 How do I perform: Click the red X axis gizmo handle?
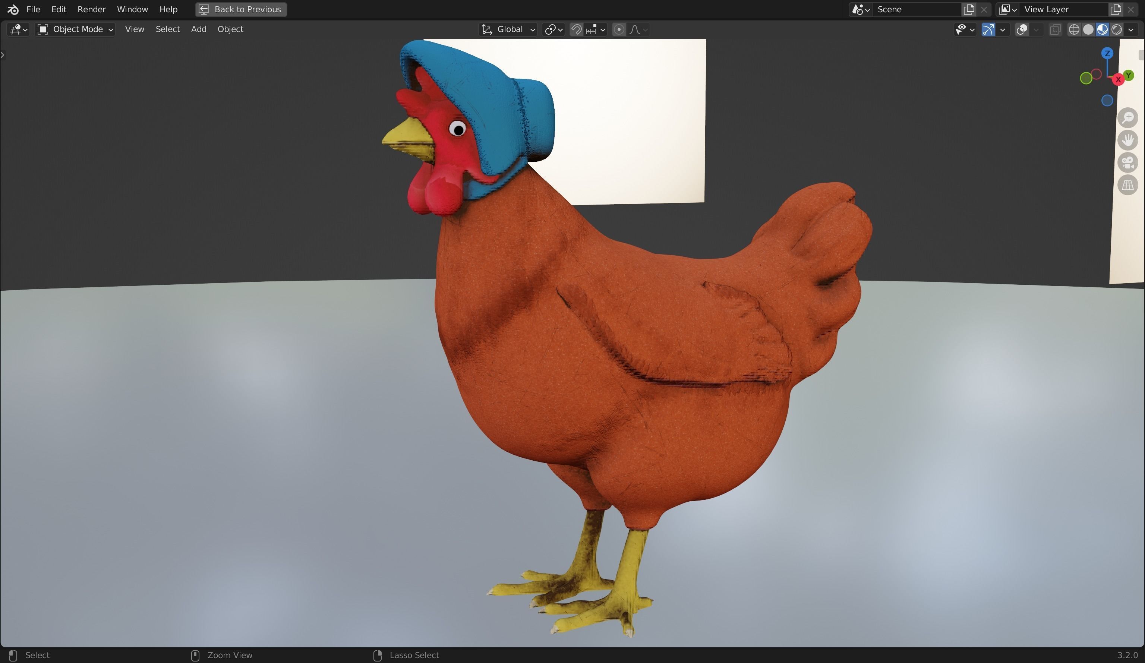click(x=1118, y=80)
